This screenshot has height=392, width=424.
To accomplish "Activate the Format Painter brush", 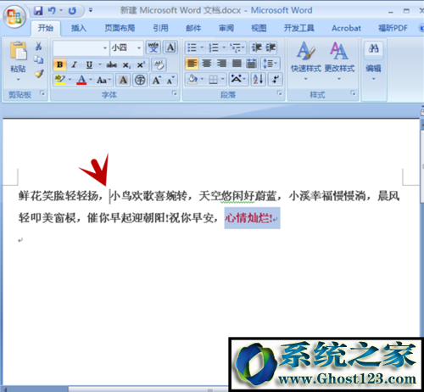I will pyautogui.click(x=39, y=74).
